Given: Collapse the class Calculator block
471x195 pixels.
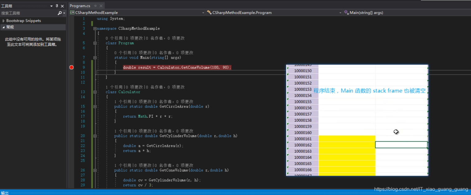Looking at the screenshot, I should click(95, 92).
